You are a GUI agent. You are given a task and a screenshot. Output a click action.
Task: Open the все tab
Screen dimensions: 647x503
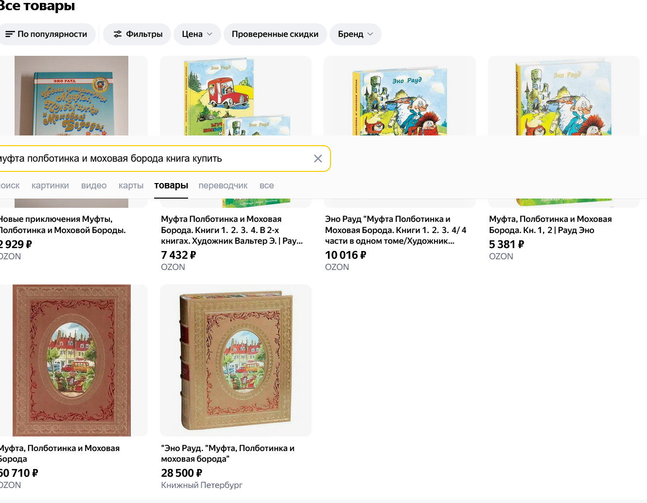(266, 185)
